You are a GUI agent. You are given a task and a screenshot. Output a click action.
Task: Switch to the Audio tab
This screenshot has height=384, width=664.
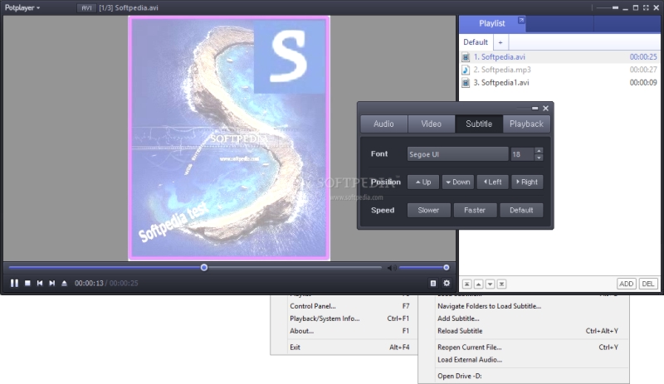(x=383, y=124)
